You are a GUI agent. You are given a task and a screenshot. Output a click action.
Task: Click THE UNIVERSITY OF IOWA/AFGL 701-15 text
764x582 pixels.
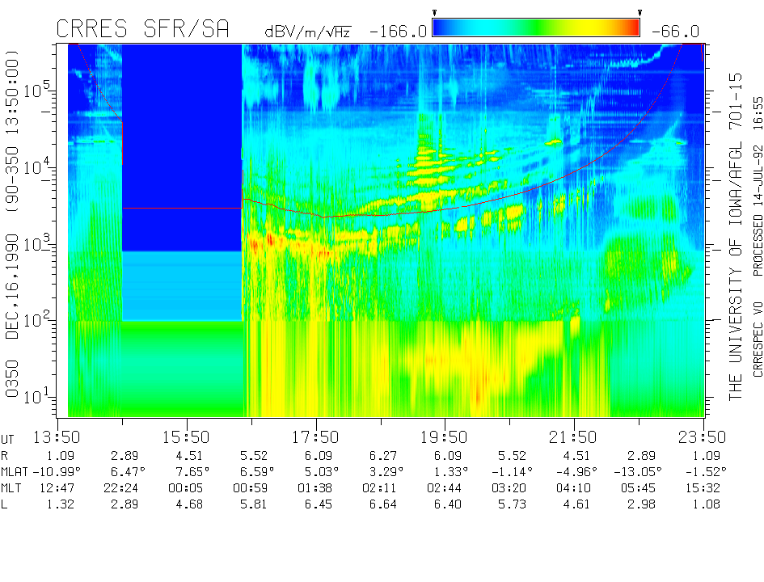click(x=735, y=237)
